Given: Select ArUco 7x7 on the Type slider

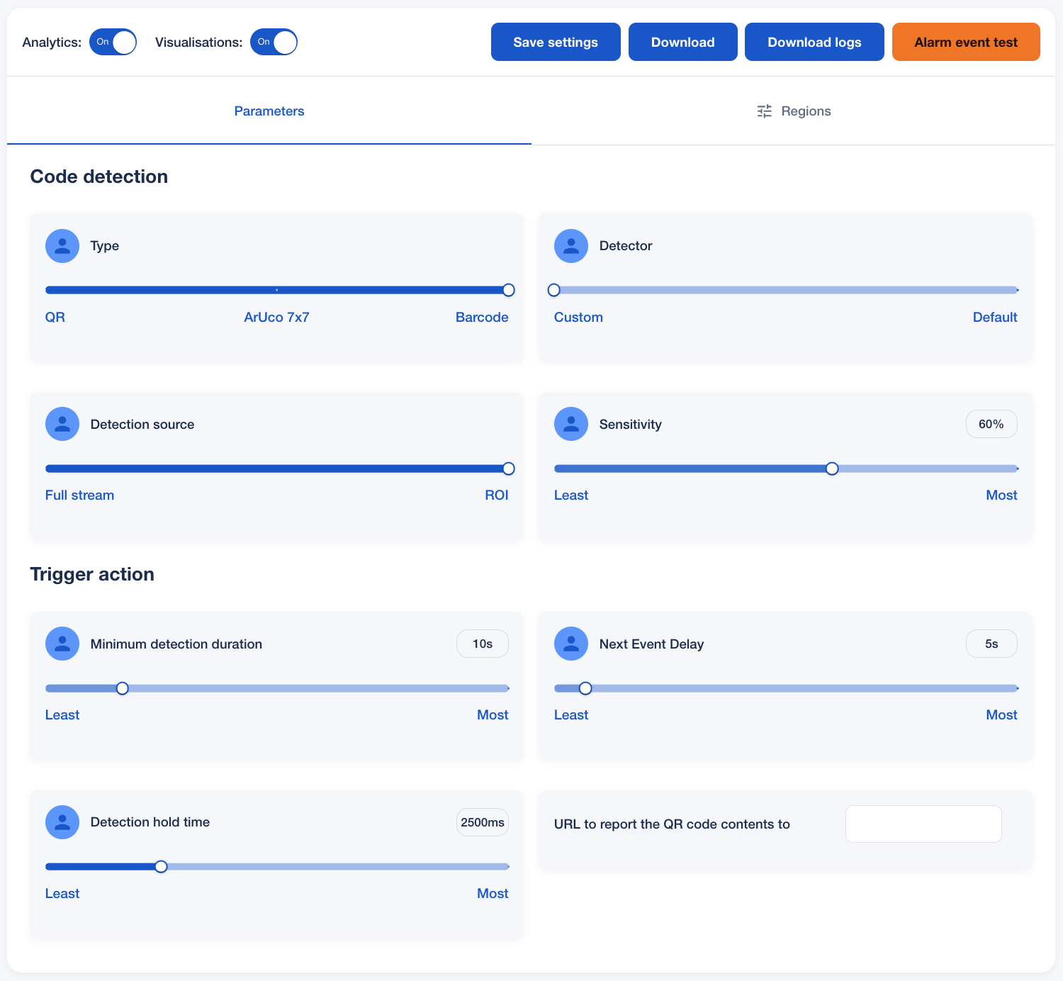Looking at the screenshot, I should 276,290.
